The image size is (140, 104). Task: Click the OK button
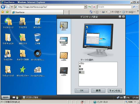82,91
